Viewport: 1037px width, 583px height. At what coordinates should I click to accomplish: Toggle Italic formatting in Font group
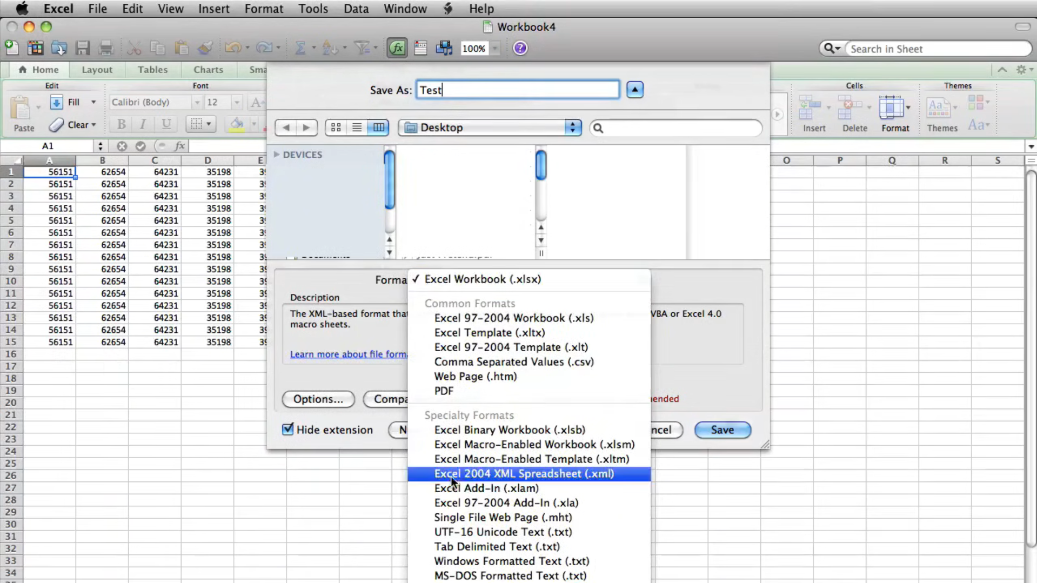coord(143,124)
